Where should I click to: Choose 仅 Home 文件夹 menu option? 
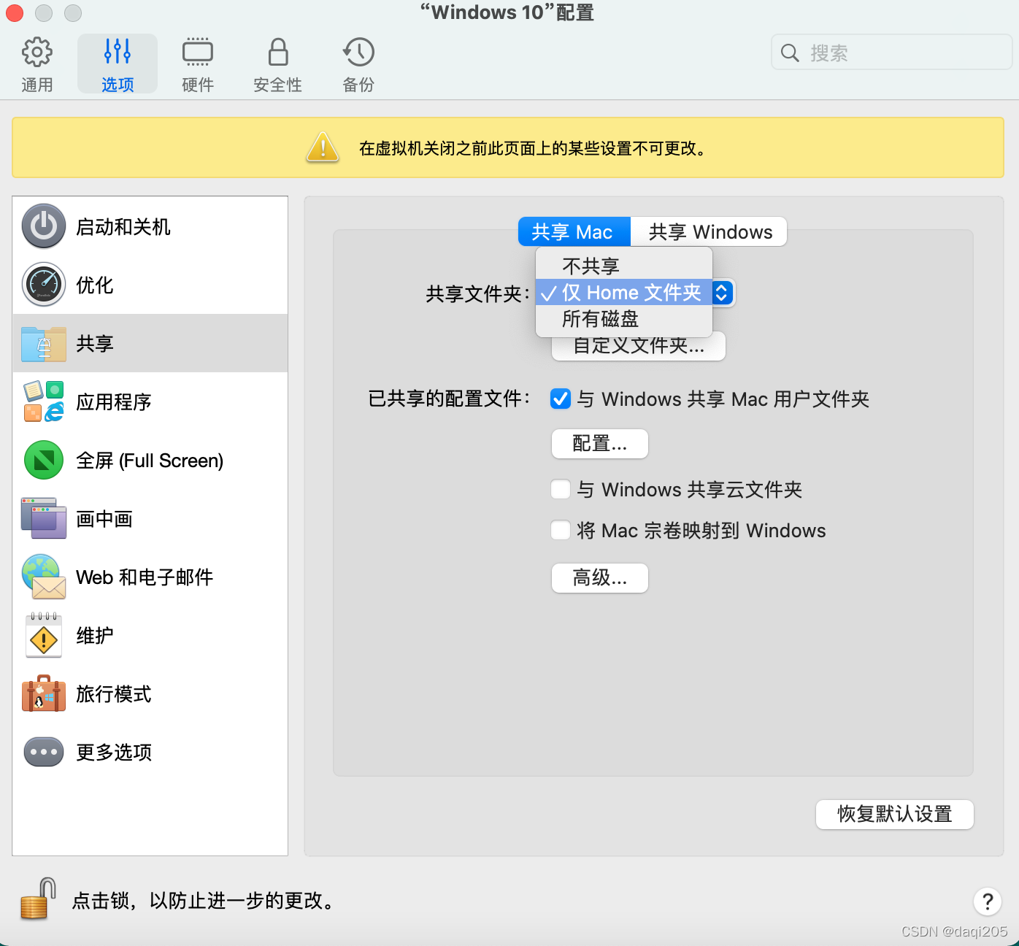click(x=624, y=293)
